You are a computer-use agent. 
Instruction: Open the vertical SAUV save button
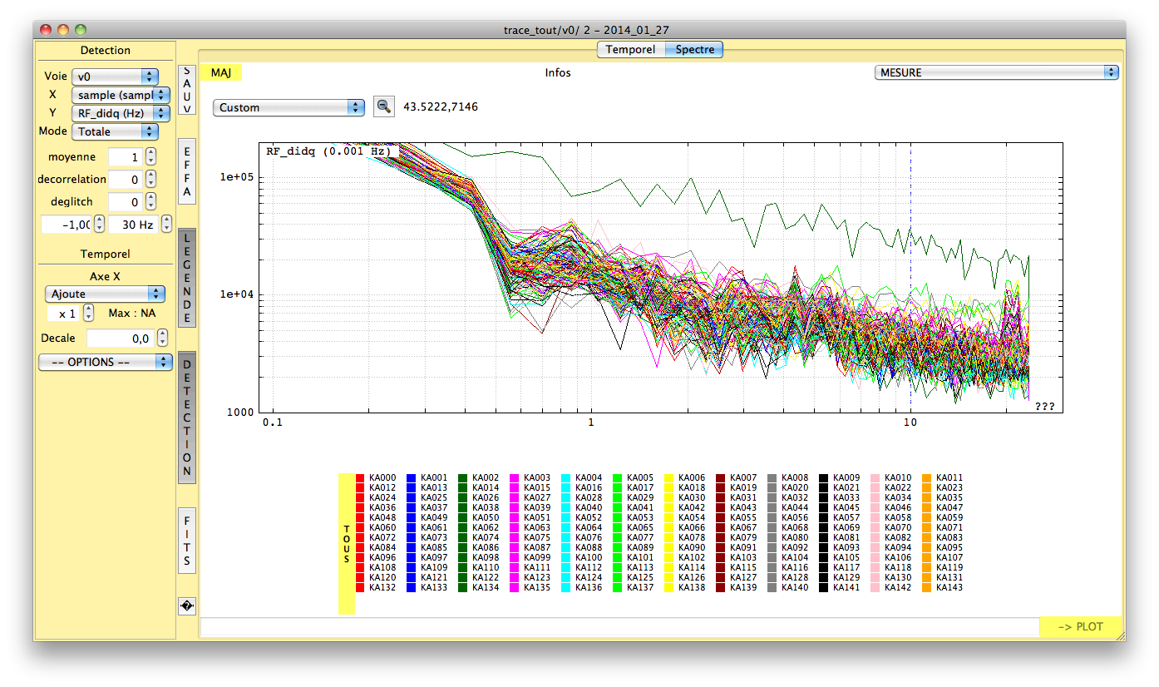coord(187,90)
